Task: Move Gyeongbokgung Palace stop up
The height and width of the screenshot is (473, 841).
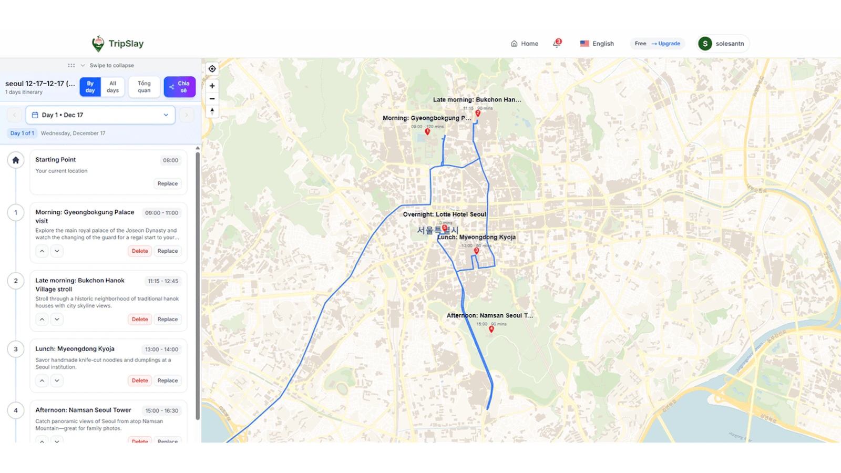Action: tap(42, 251)
